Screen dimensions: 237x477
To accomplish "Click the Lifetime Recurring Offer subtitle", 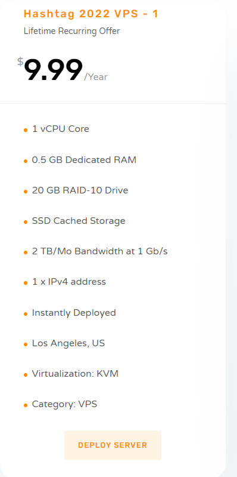I will (72, 31).
